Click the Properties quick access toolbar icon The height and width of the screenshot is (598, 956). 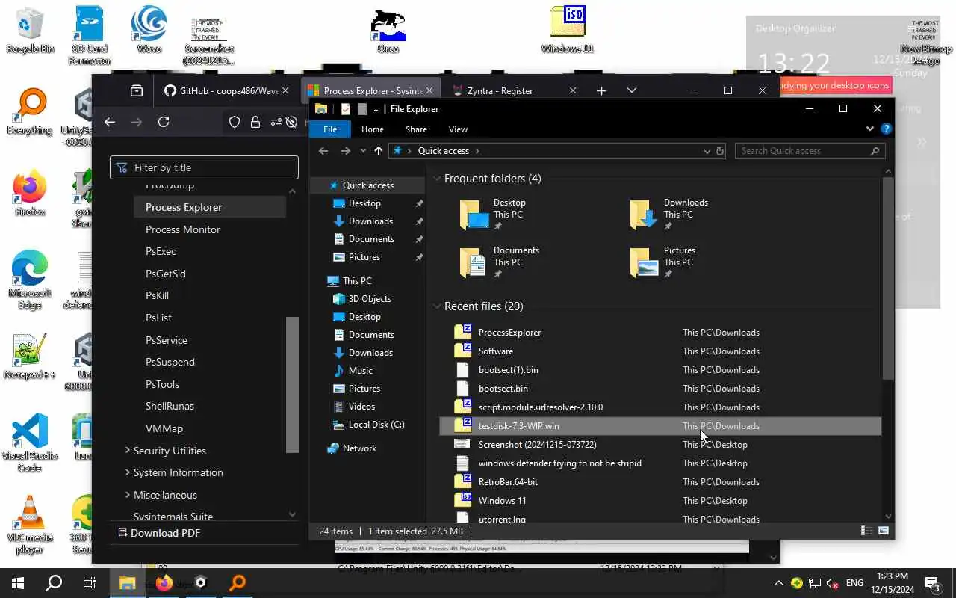pyautogui.click(x=346, y=109)
